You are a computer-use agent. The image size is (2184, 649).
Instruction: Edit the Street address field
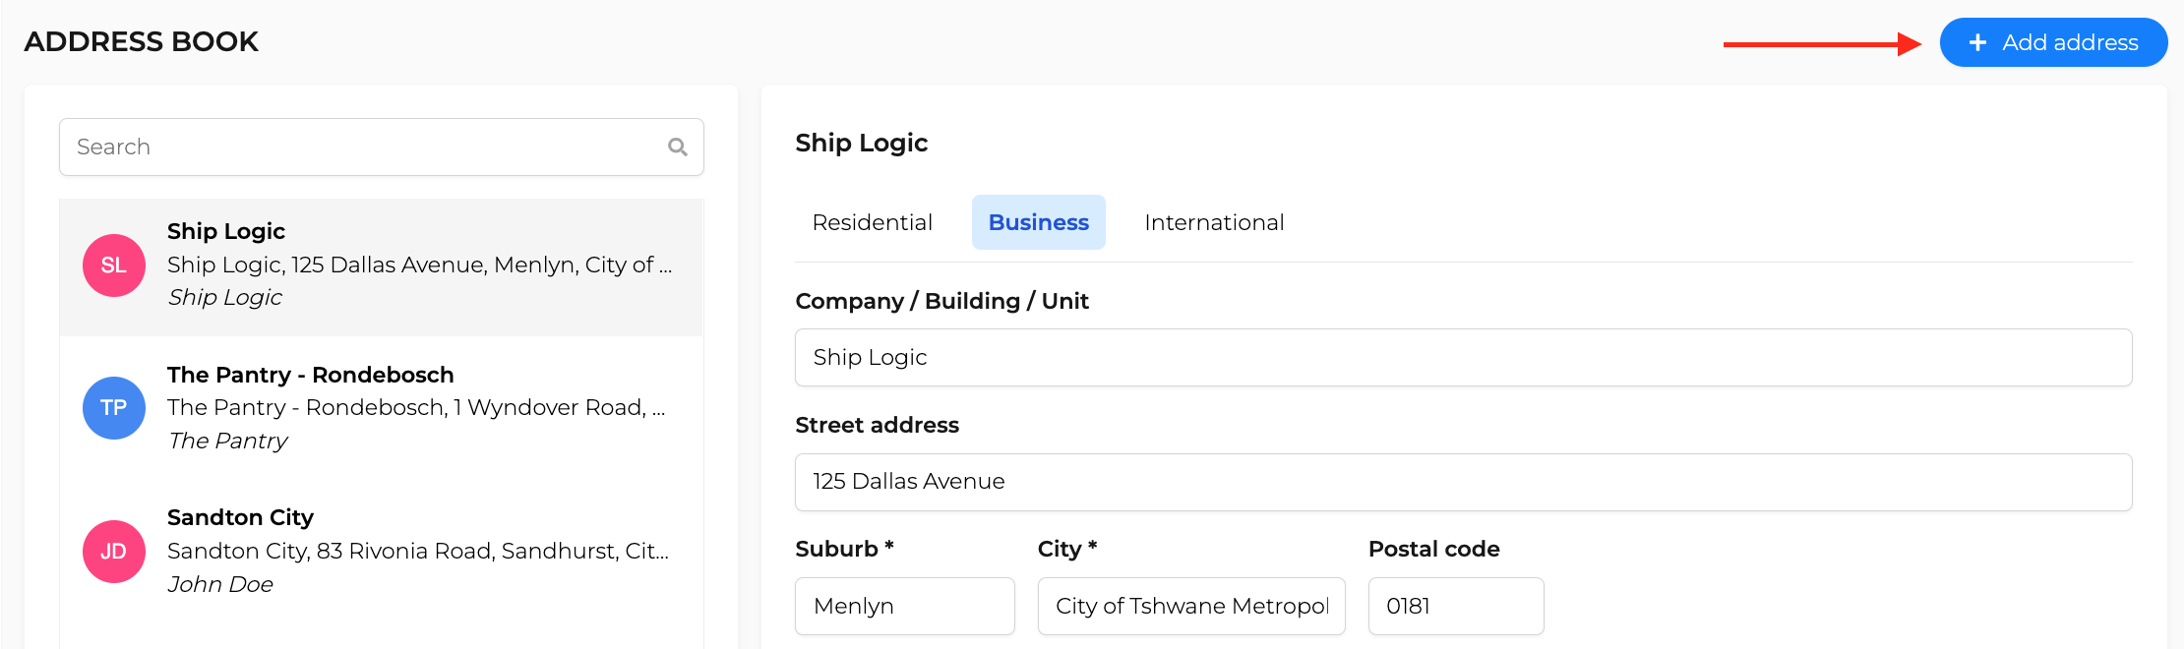click(x=1464, y=482)
